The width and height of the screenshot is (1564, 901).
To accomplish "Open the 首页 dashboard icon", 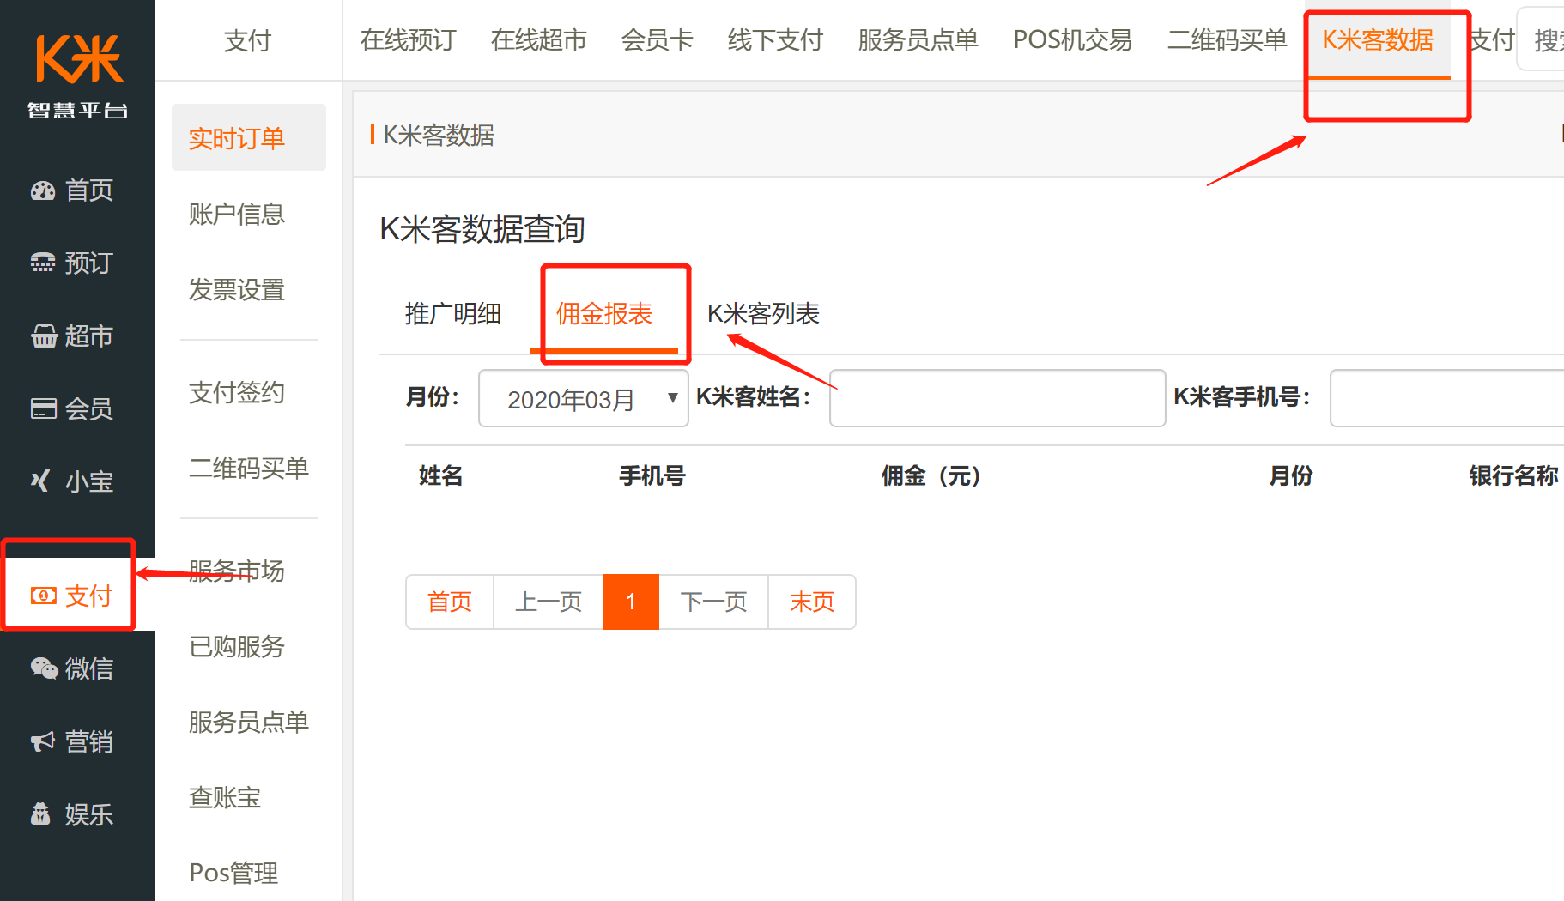I will pos(43,190).
